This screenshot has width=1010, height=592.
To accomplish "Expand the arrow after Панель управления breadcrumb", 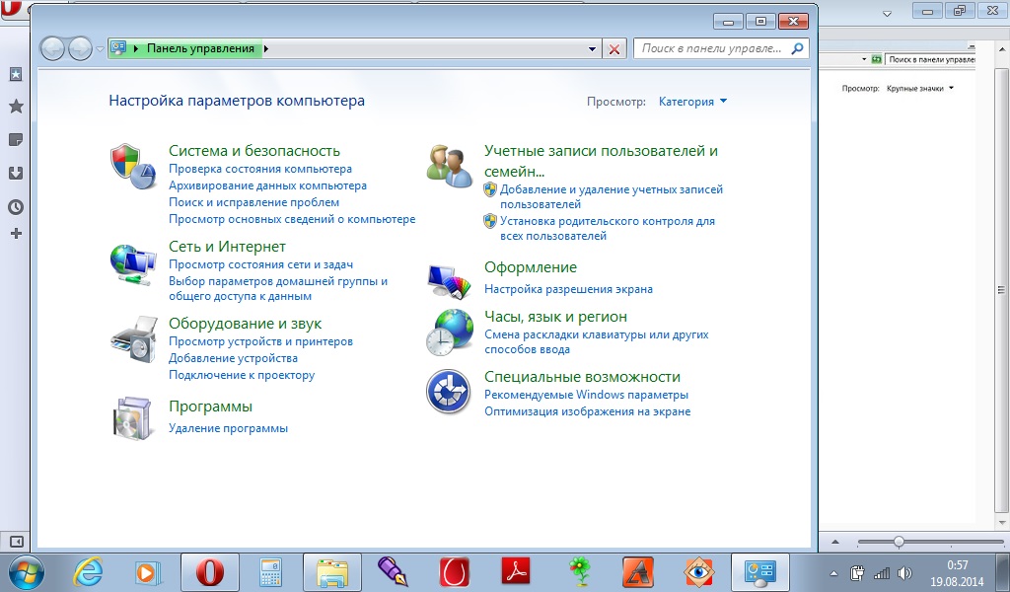I will click(267, 48).
